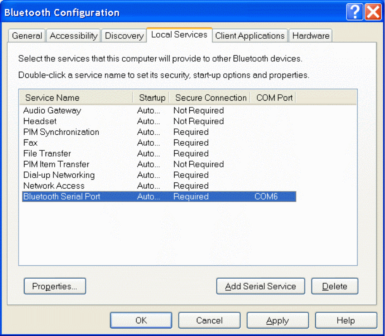Click the Add Serial Service button

[261, 286]
